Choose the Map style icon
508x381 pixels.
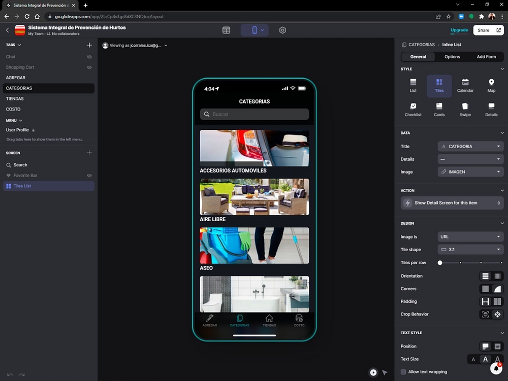[491, 86]
